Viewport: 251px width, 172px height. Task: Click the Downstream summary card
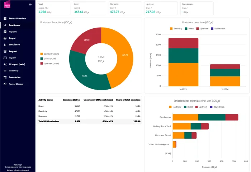pos(197,8)
